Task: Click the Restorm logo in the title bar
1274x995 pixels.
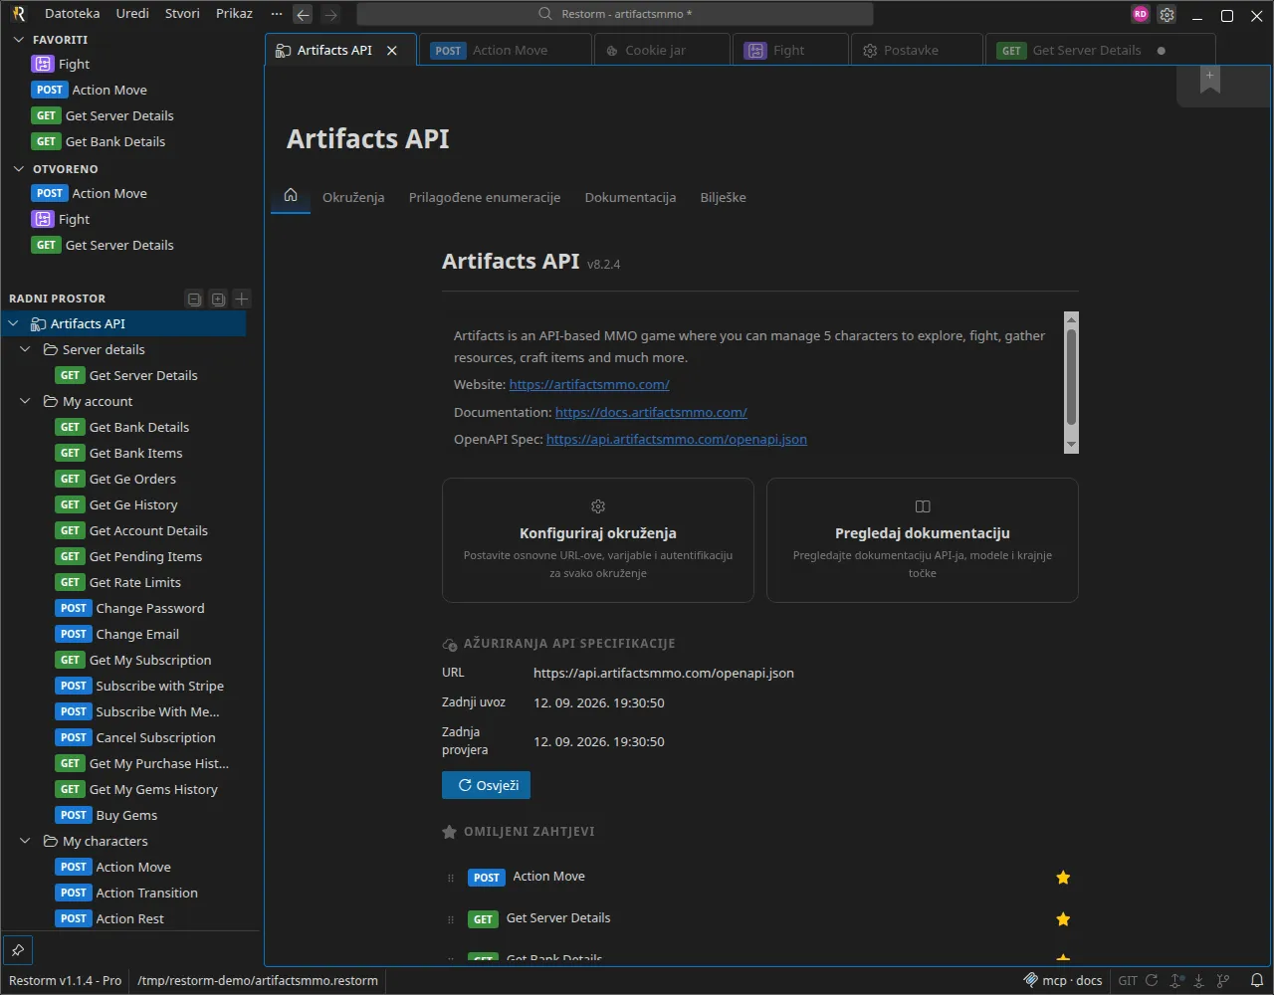Action: [x=18, y=14]
